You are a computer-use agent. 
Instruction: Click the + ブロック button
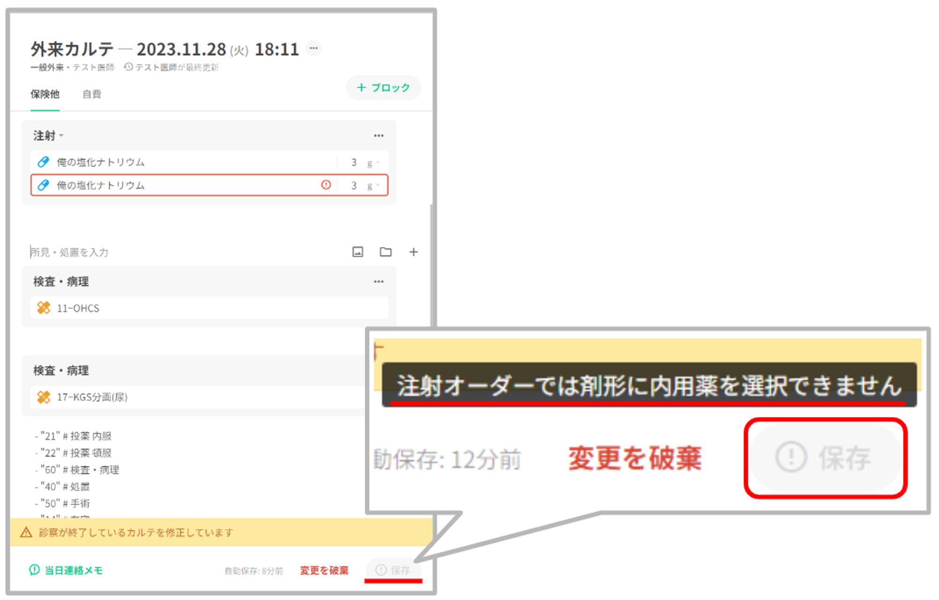(x=383, y=88)
